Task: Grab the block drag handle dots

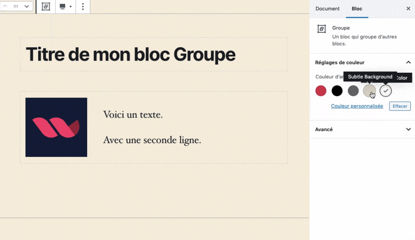Action: point(16,6)
